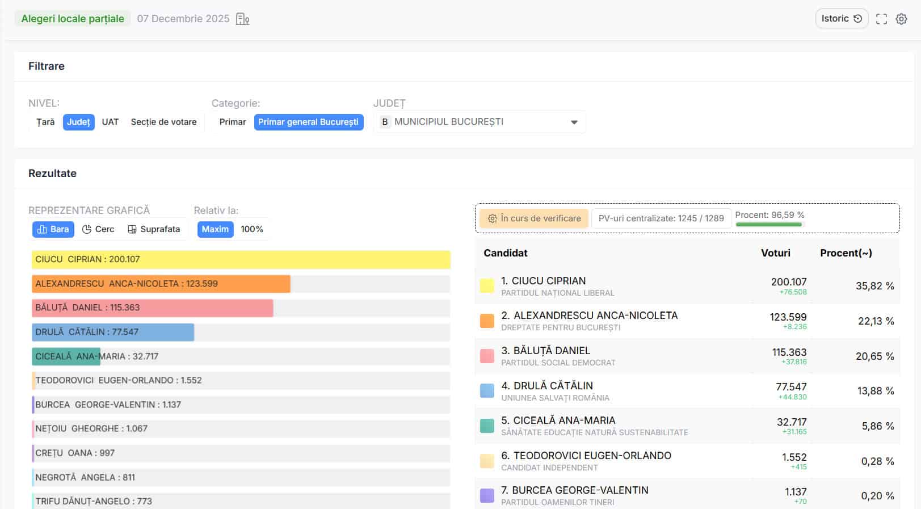Click the Alegeri locale parțiale label

coord(73,19)
